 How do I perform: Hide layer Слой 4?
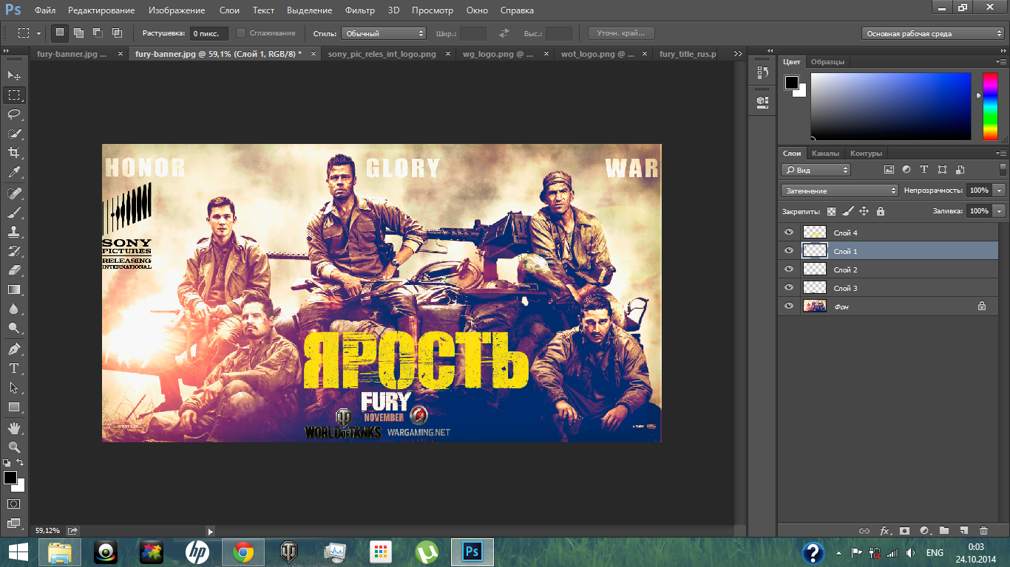tap(788, 233)
